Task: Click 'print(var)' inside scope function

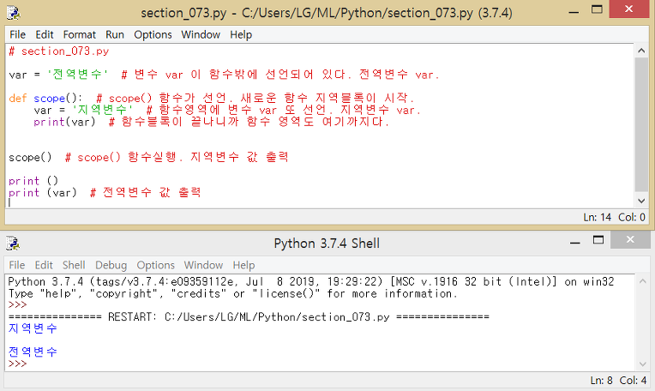Action: [64, 122]
